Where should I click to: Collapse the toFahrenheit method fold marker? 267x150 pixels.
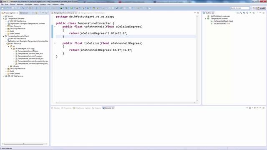point(55,27)
